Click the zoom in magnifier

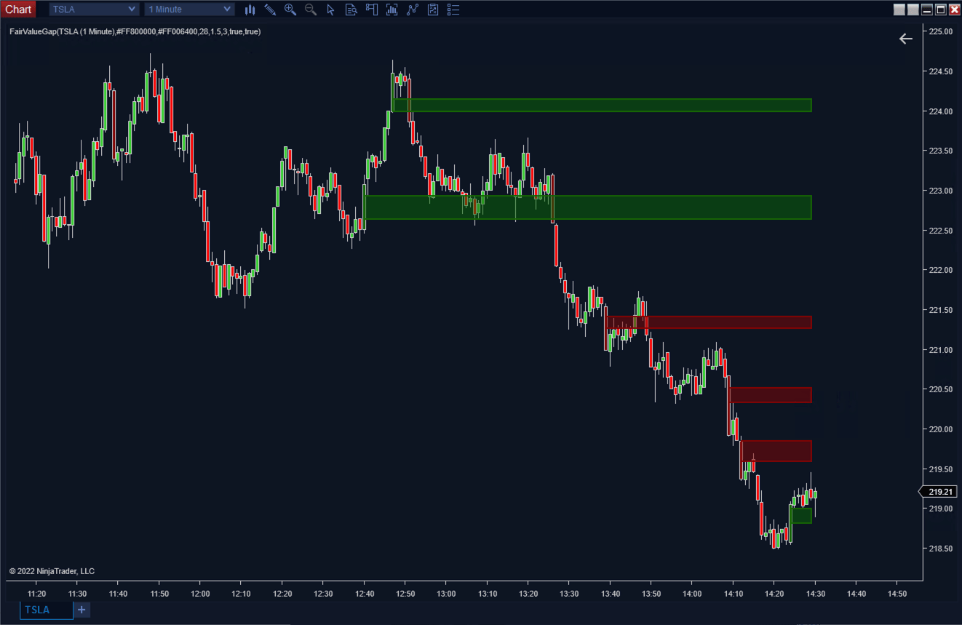pyautogui.click(x=290, y=9)
